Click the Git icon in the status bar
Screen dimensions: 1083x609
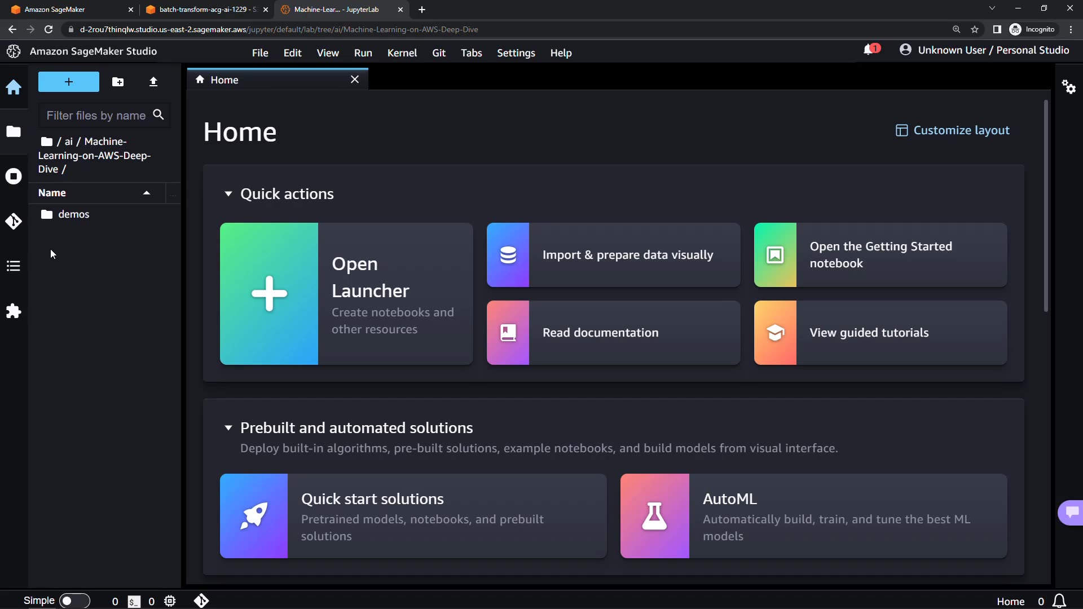click(x=201, y=601)
